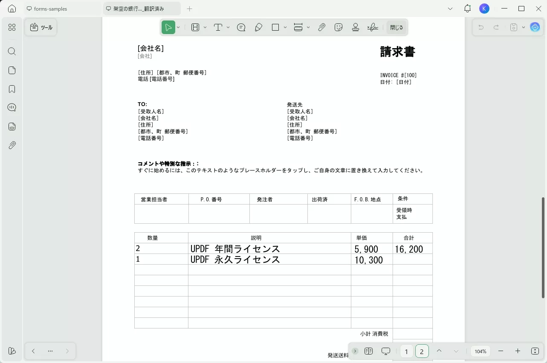Toggle two-page book view at the bottom
The width and height of the screenshot is (547, 363).
click(368, 351)
